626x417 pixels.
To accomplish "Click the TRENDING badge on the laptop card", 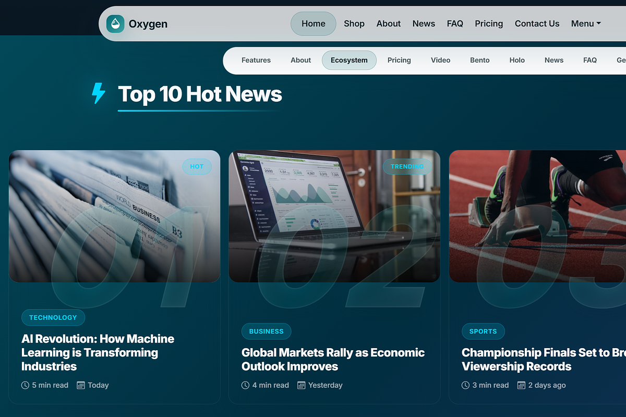I will click(407, 166).
